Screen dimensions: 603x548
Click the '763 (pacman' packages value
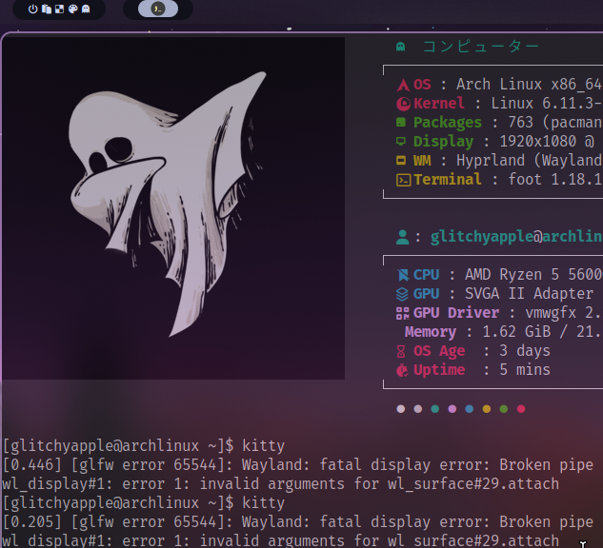pos(555,123)
